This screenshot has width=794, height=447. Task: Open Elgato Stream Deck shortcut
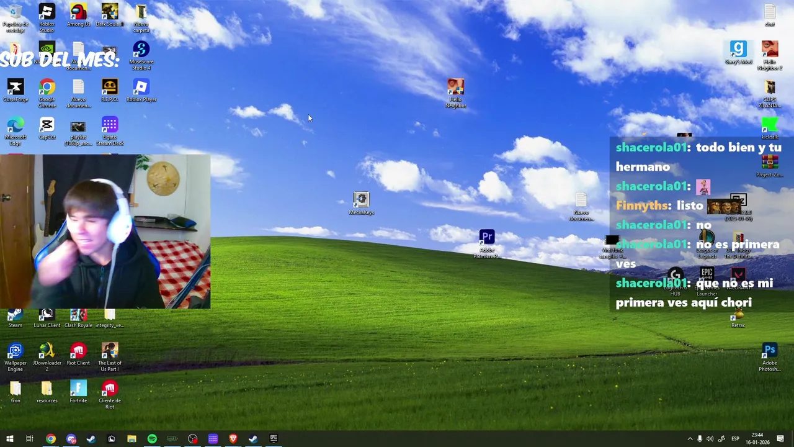coord(110,131)
